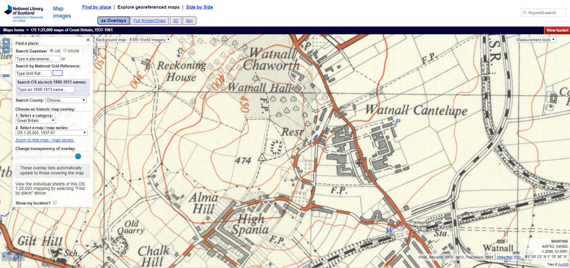Switch to the as Overlays tab

pos(114,21)
